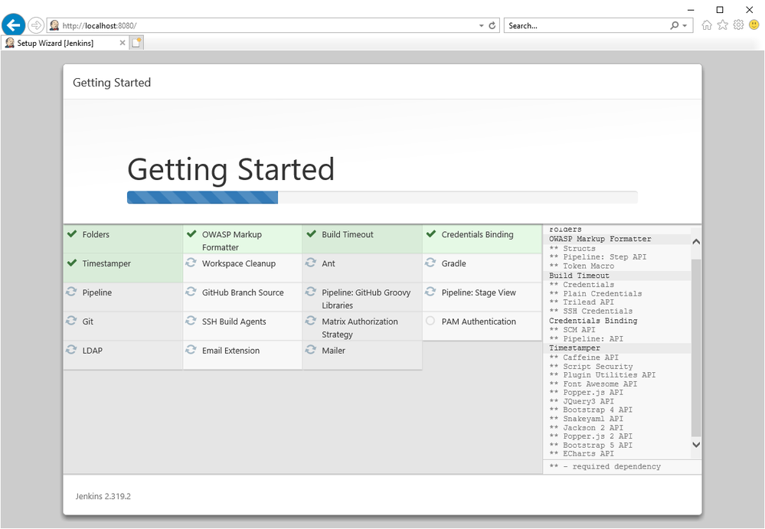Click the smiley feedback icon
765x529 pixels.
pos(754,24)
